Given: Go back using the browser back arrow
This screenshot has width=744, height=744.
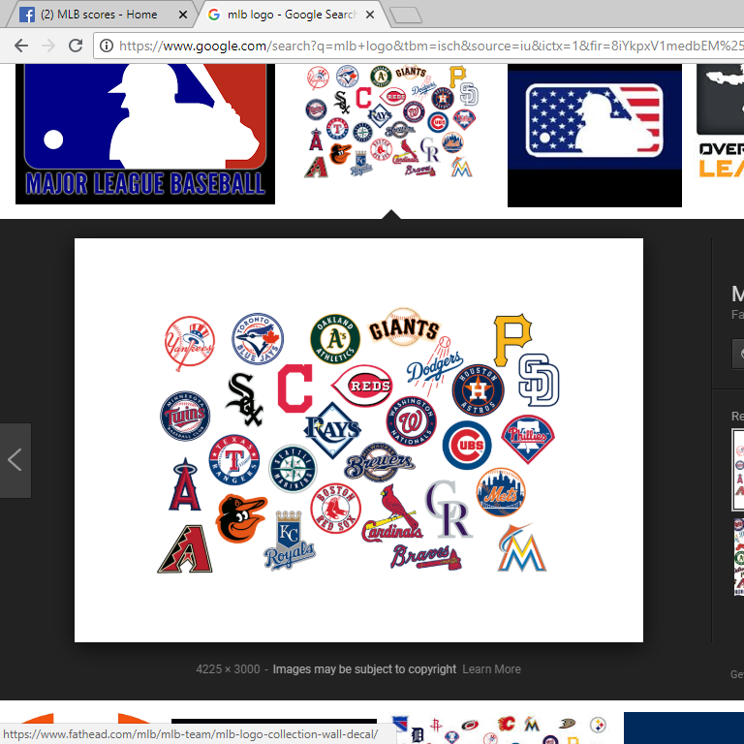Looking at the screenshot, I should click(x=21, y=46).
